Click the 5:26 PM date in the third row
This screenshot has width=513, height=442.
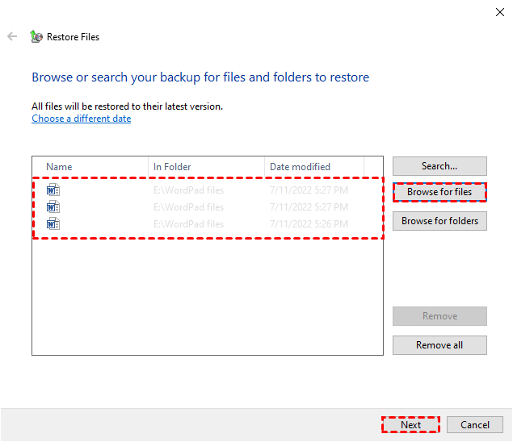[x=309, y=223]
